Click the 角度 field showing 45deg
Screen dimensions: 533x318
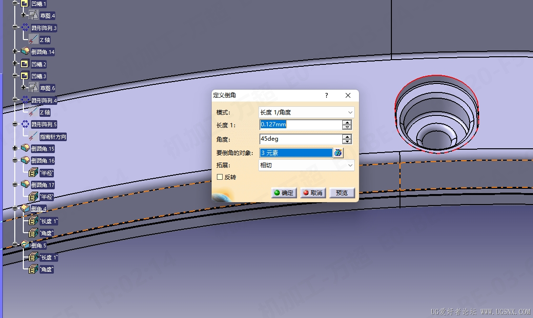[x=301, y=139]
